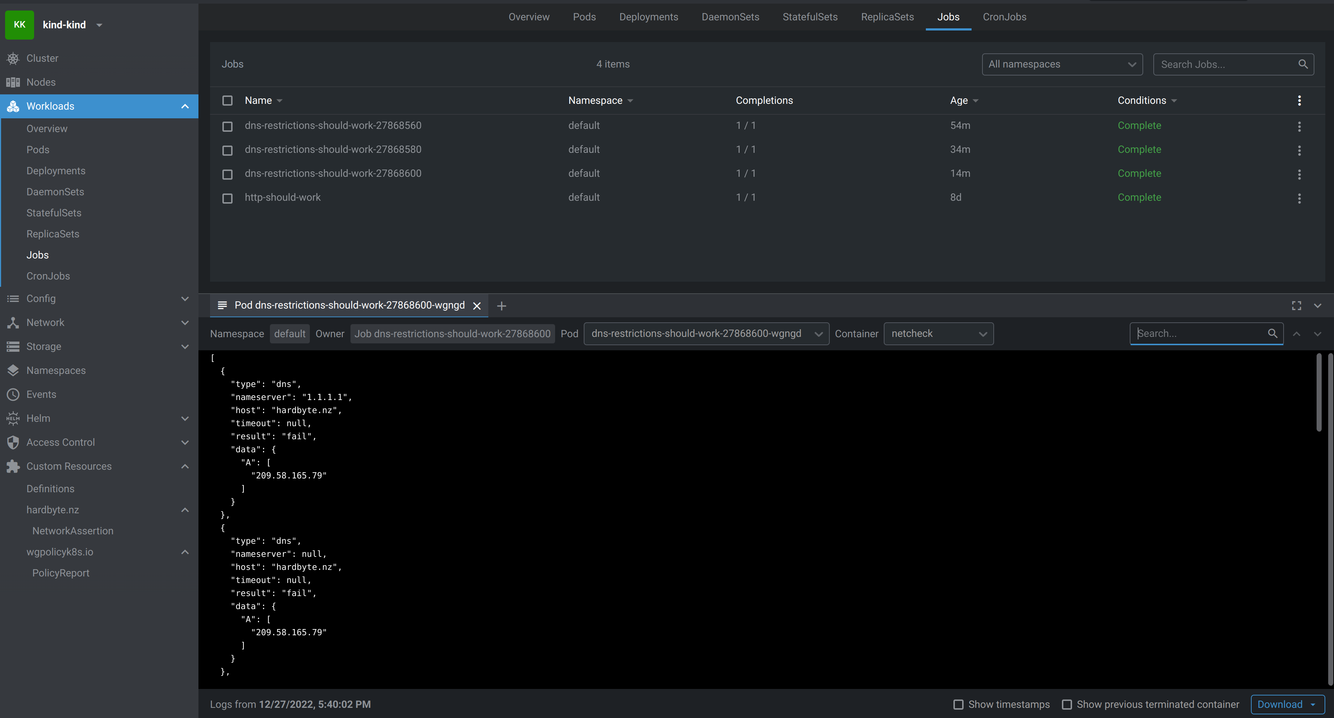Enable Show timestamps checkbox
Viewport: 1334px width, 718px height.
[958, 705]
